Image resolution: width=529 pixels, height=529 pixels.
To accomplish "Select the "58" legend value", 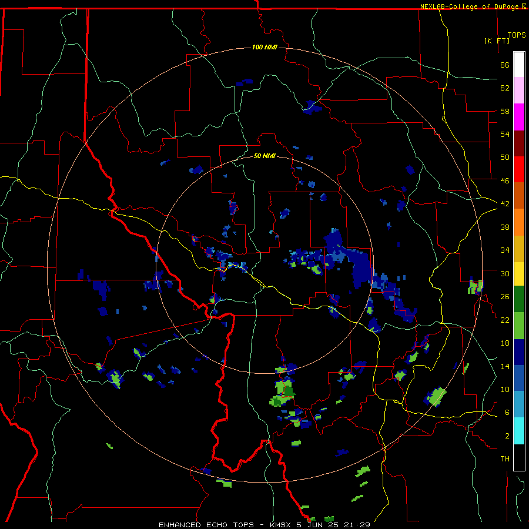I will coord(505,111).
